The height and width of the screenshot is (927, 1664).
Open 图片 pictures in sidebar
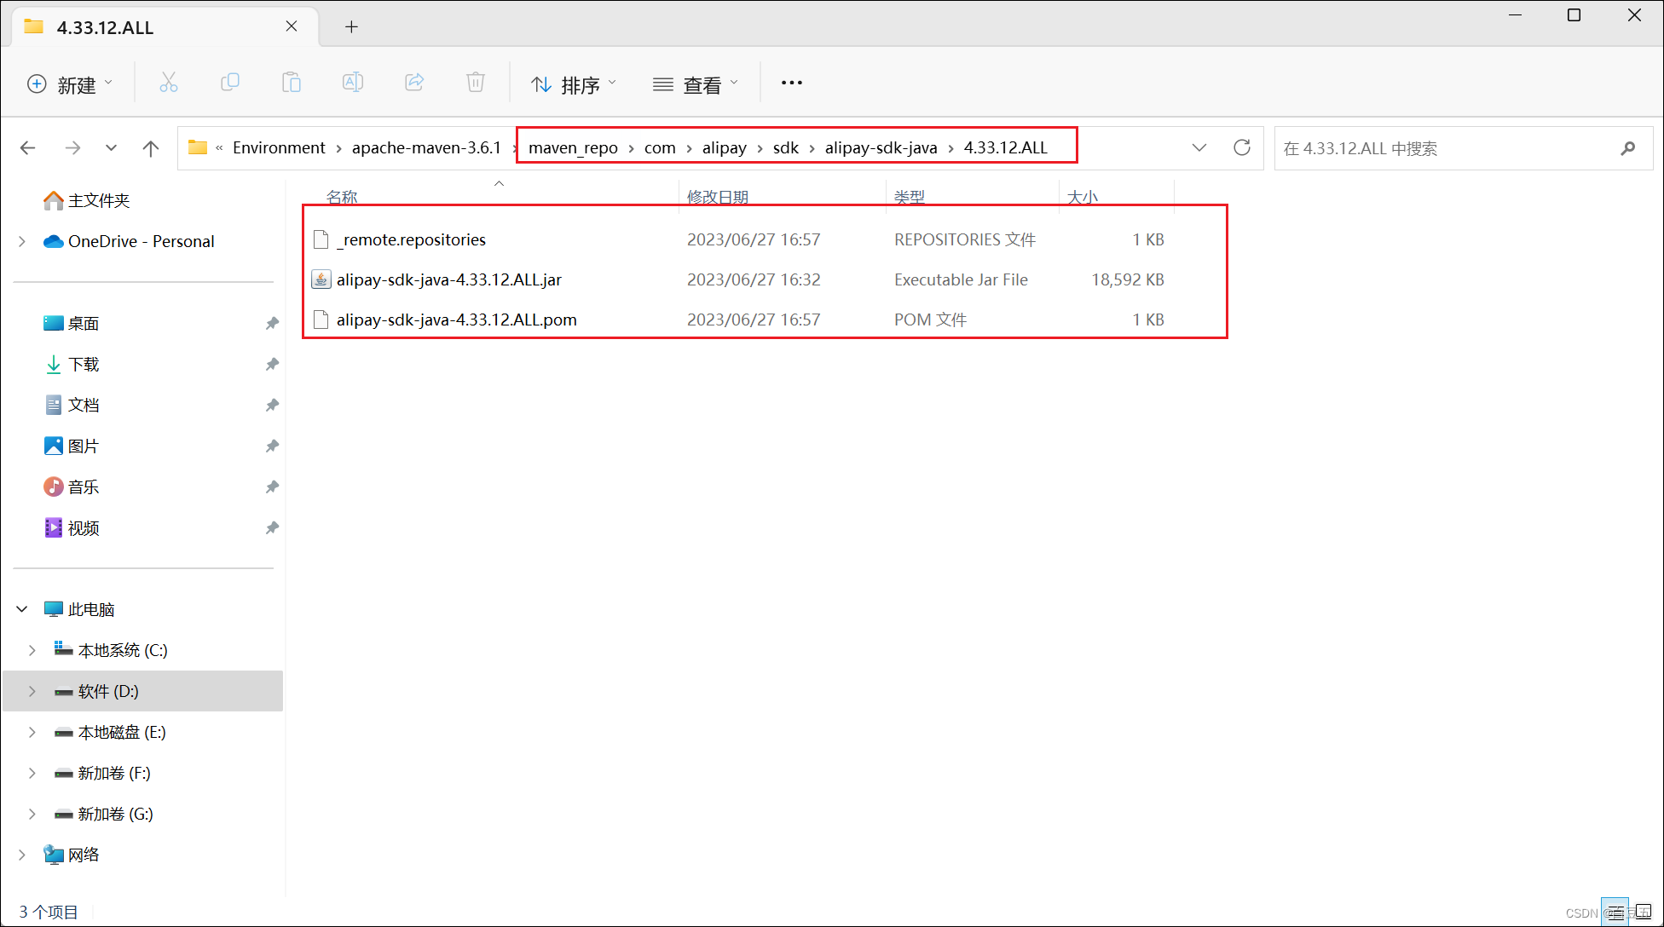click(71, 446)
